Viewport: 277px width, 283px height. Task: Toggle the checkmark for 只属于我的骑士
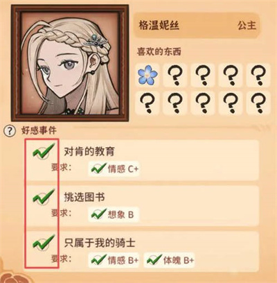coord(44,242)
